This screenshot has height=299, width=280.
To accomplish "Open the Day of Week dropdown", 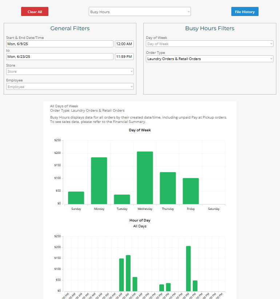I will point(209,44).
